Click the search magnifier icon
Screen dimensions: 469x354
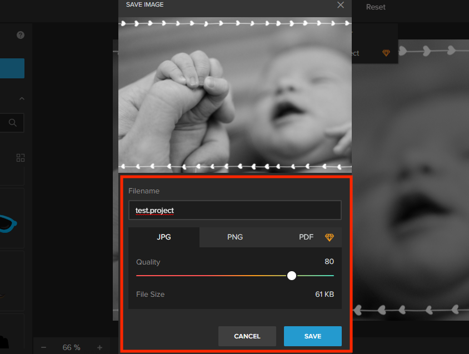(13, 123)
